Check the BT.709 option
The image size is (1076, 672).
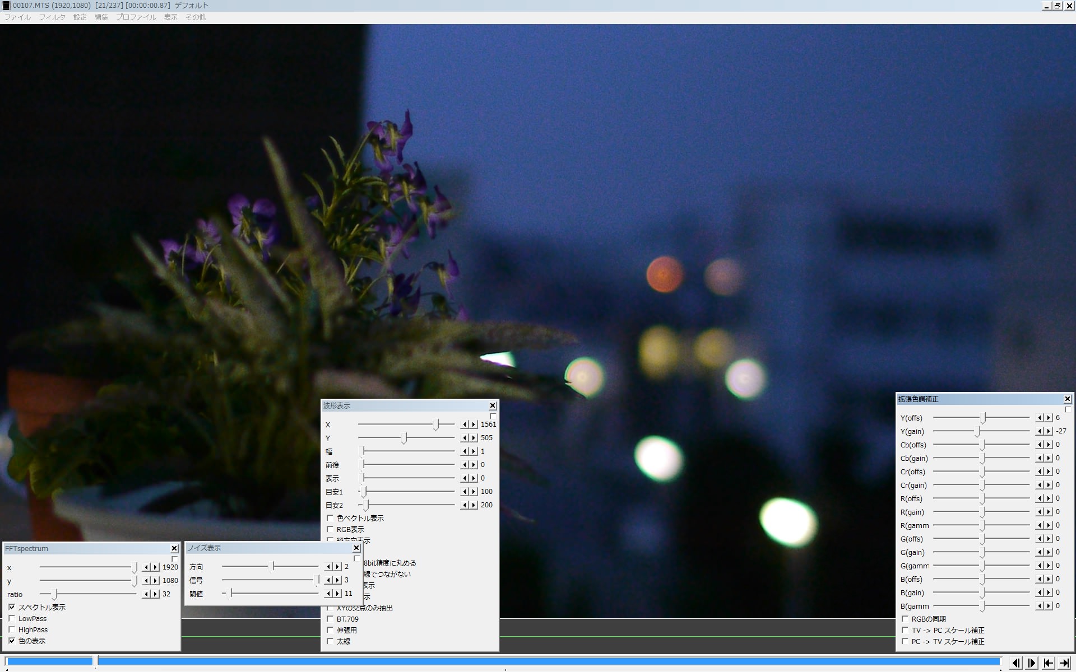pyautogui.click(x=330, y=619)
